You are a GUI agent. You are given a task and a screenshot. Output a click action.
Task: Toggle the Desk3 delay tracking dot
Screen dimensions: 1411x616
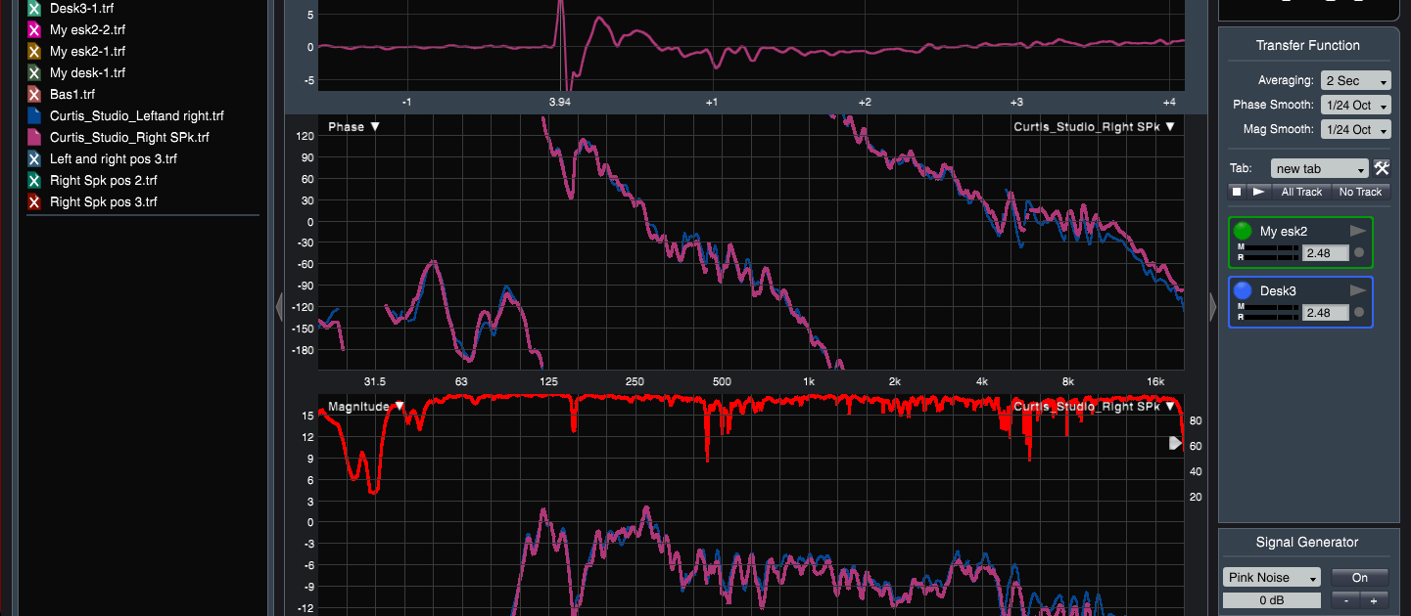point(1359,313)
